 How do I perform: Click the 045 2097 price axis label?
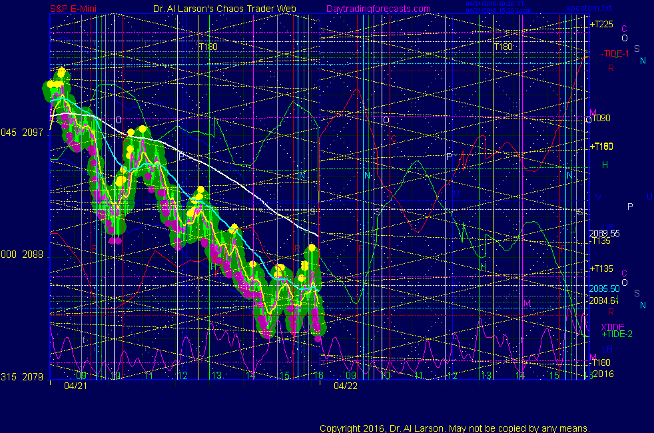[22, 133]
